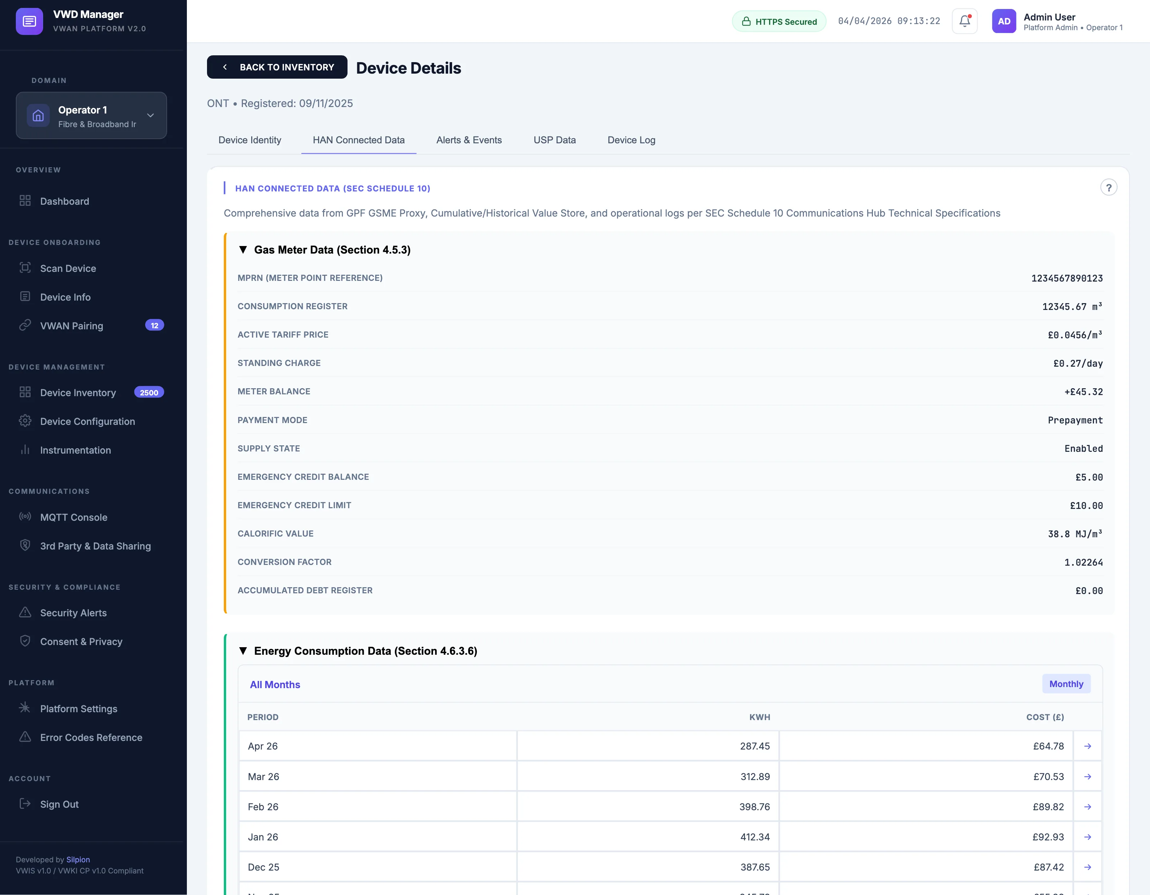Image resolution: width=1150 pixels, height=895 pixels.
Task: Click Back to Inventory button
Action: 277,68
